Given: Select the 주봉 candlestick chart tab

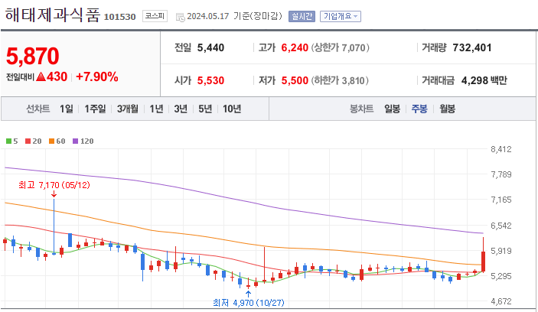Looking at the screenshot, I should tap(419, 109).
